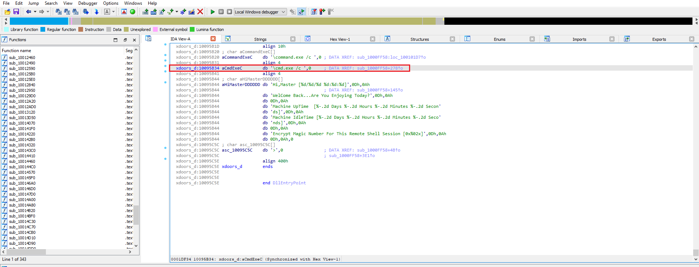
Task: Click the green circle icon in the toolbar
Action: click(133, 12)
